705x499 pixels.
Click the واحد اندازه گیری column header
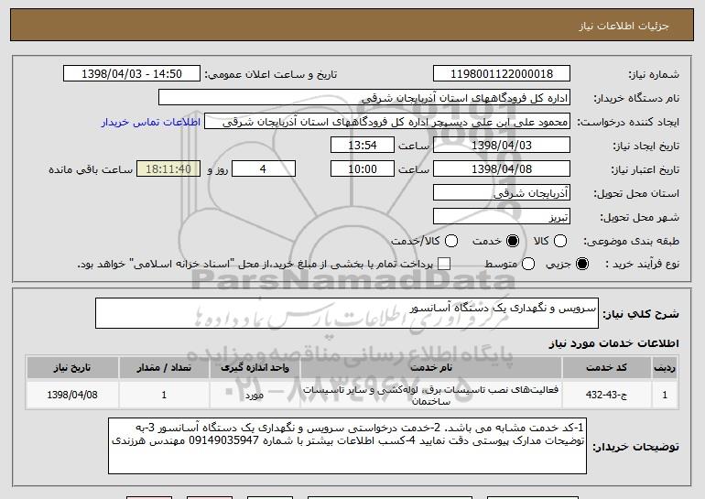pyautogui.click(x=255, y=368)
